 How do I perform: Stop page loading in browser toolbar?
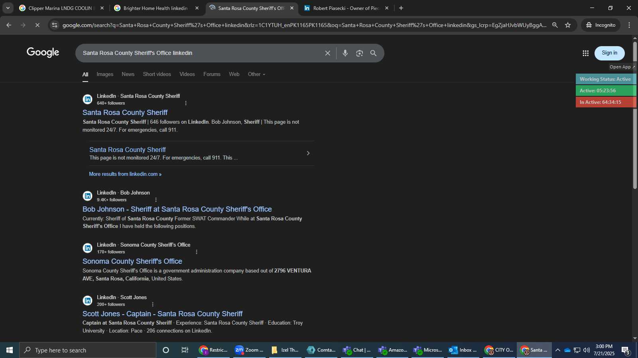click(x=37, y=25)
